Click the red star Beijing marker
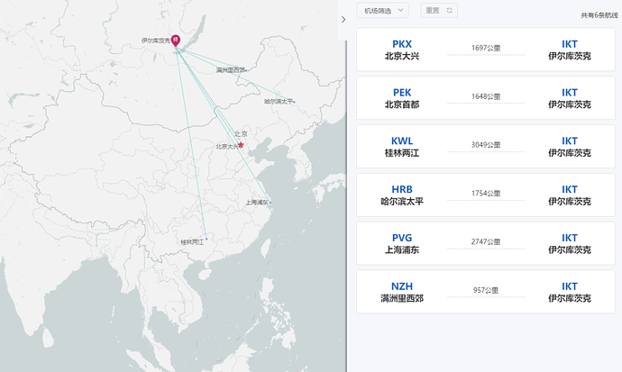The image size is (622, 372). point(241,144)
